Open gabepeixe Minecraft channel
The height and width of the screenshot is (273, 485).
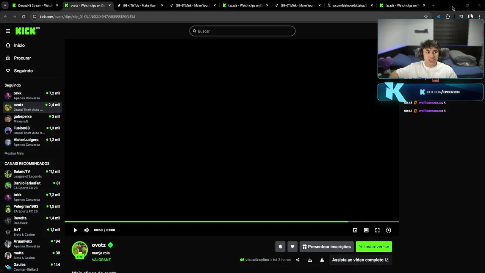(33, 119)
